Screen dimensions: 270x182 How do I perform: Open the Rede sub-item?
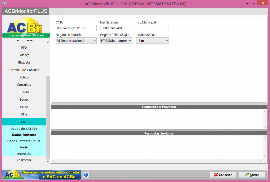(x=24, y=147)
